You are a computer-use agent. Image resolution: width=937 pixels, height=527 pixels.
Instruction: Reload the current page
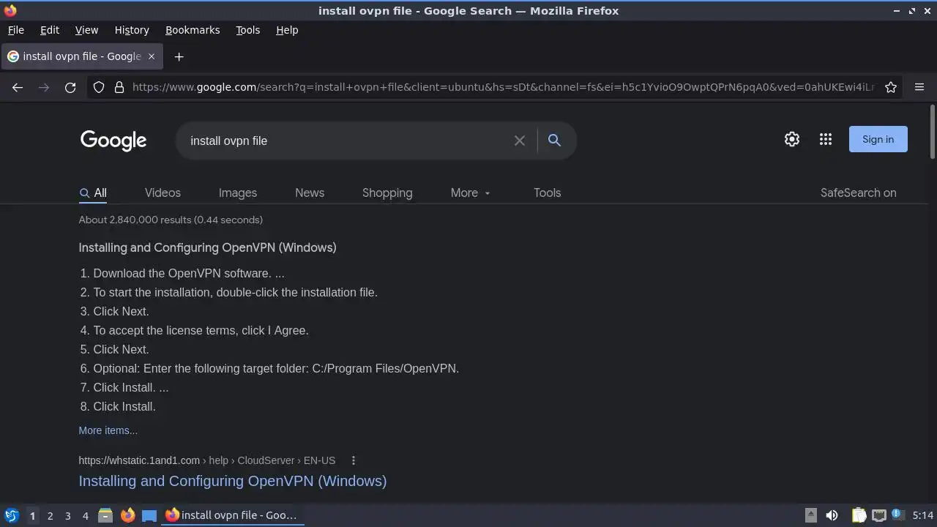[70, 87]
